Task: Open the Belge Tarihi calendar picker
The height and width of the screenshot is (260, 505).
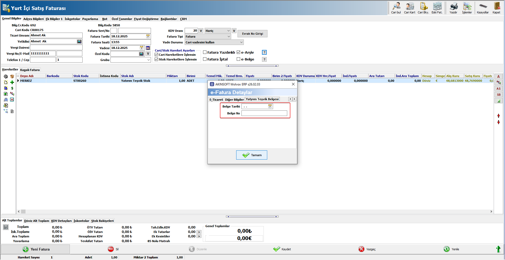Action: click(270, 106)
